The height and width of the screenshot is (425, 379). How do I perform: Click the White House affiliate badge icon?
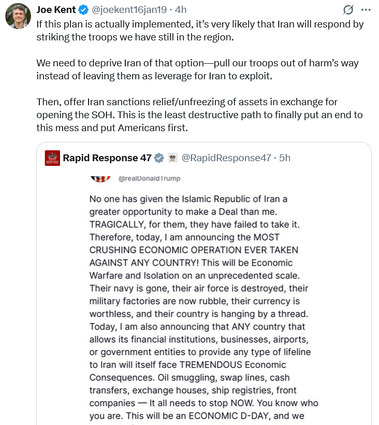click(172, 158)
